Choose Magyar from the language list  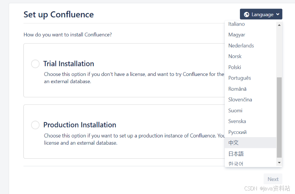(x=237, y=35)
